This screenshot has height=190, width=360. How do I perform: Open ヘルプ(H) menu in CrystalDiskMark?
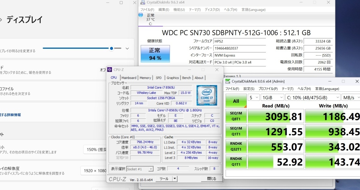(304, 89)
